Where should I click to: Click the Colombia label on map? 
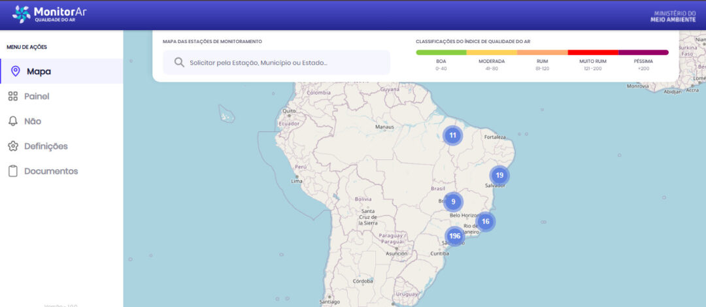(319, 93)
